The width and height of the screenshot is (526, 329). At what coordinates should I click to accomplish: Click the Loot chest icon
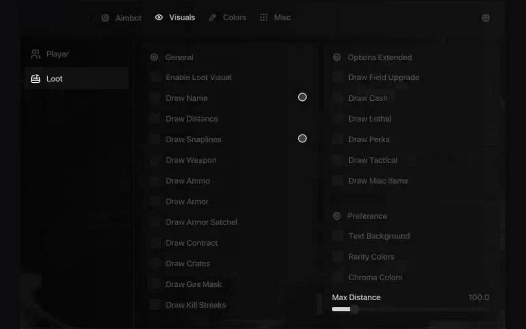click(x=35, y=79)
